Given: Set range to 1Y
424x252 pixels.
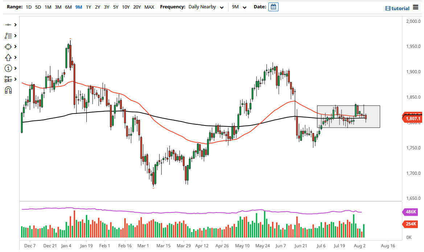Looking at the screenshot, I should pos(88,7).
